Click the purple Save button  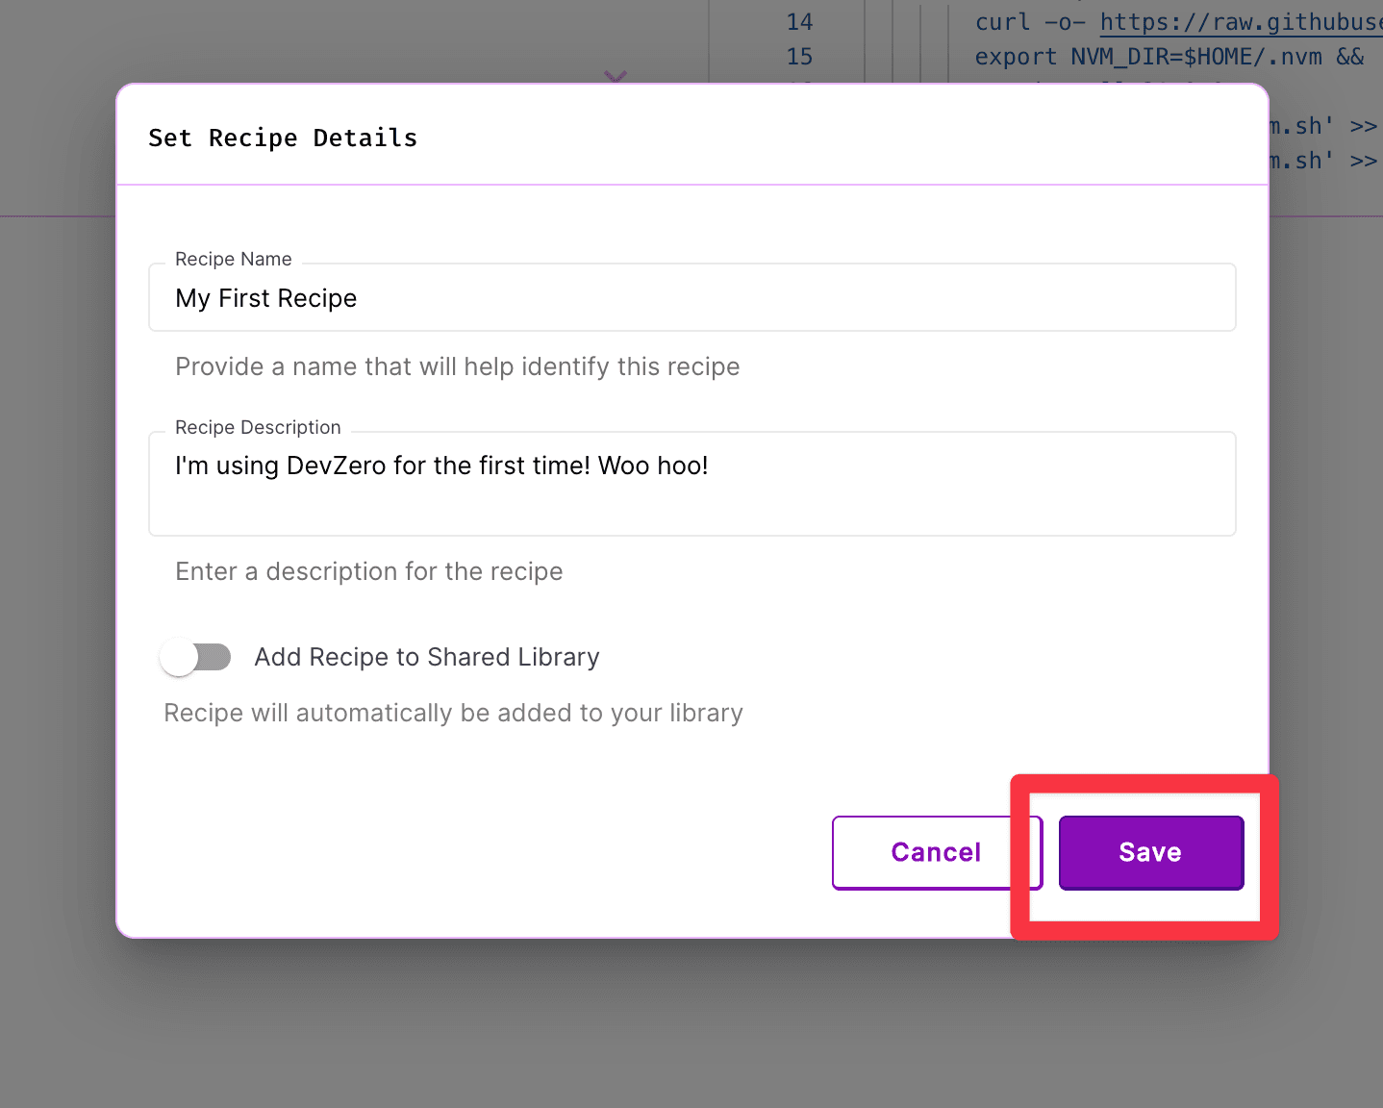[1150, 852]
